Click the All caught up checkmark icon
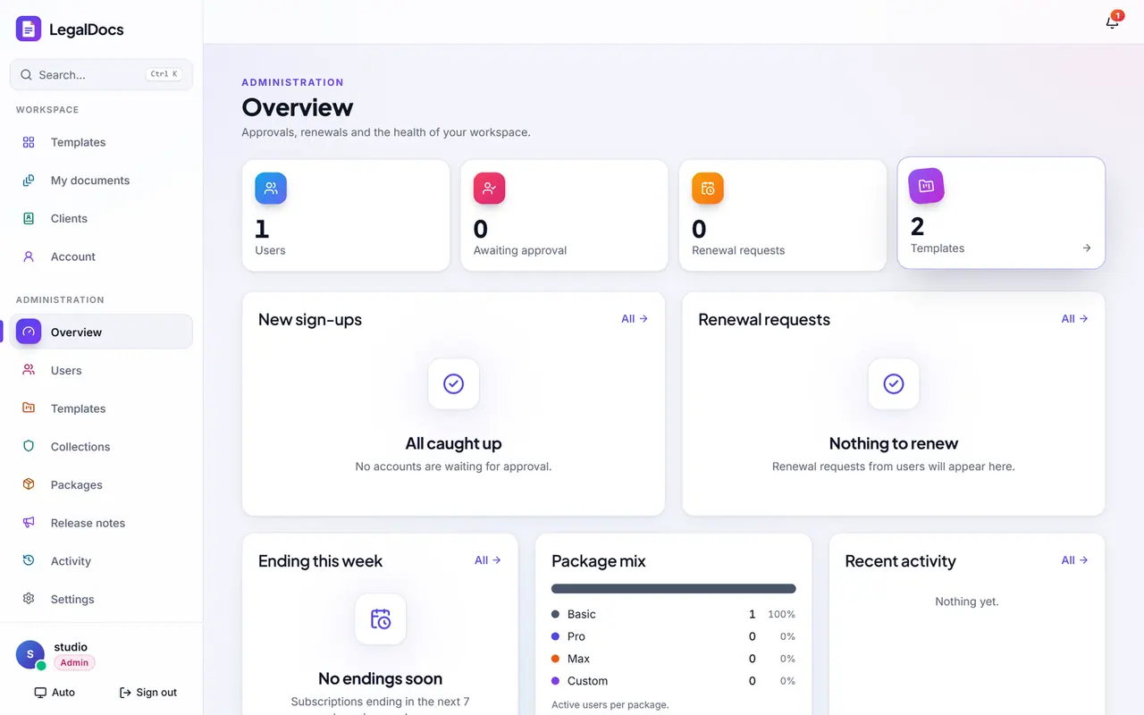1144x715 pixels. (453, 384)
